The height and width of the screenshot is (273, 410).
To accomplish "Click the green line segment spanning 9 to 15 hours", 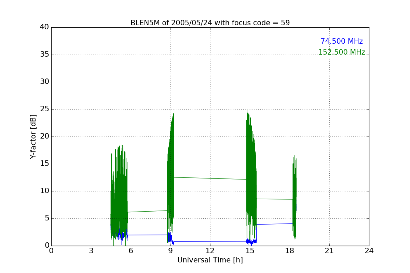I will (210, 178).
